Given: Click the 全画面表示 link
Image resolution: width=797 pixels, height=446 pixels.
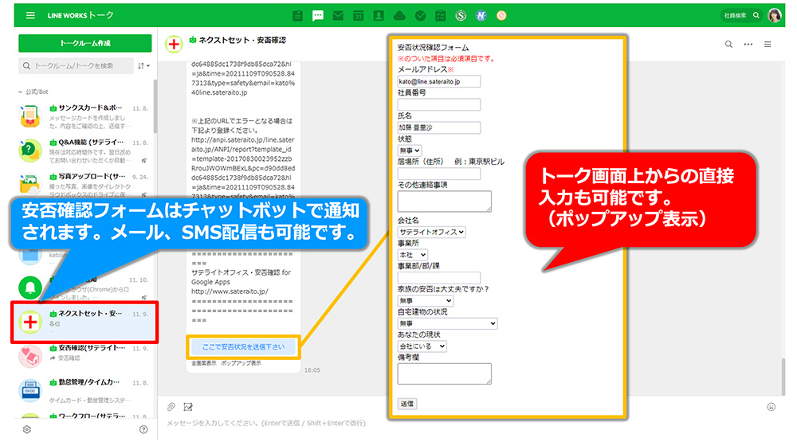Looking at the screenshot, I should click(x=203, y=363).
